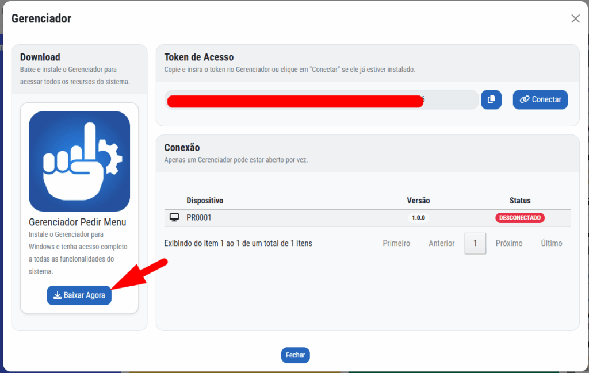Go to the Próximo page
Image resolution: width=589 pixels, height=373 pixels.
(x=509, y=243)
